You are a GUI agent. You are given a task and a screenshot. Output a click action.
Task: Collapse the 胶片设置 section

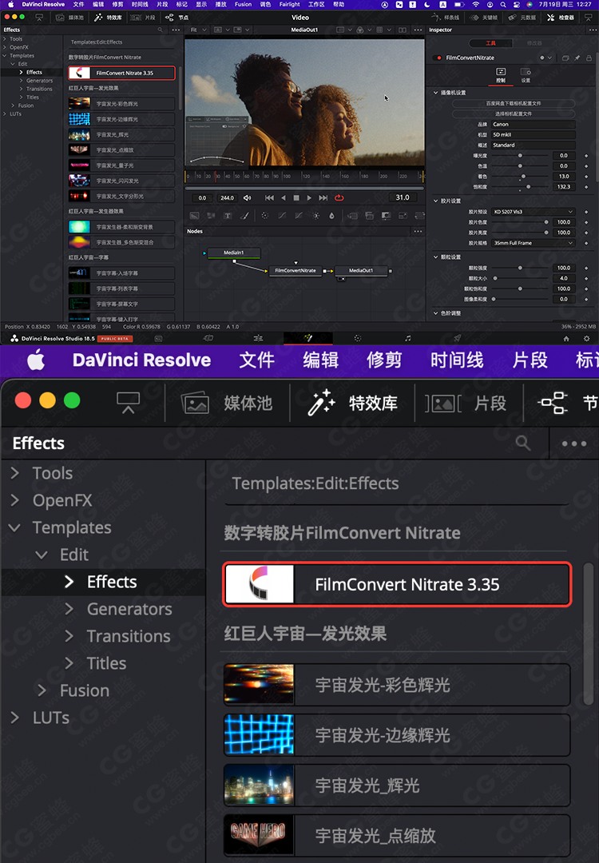pos(435,201)
